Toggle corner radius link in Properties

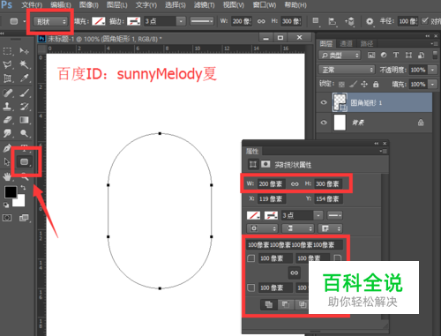coord(295,273)
